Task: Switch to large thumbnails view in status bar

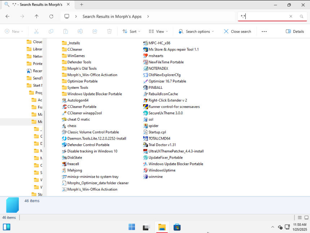Action: 306,218
